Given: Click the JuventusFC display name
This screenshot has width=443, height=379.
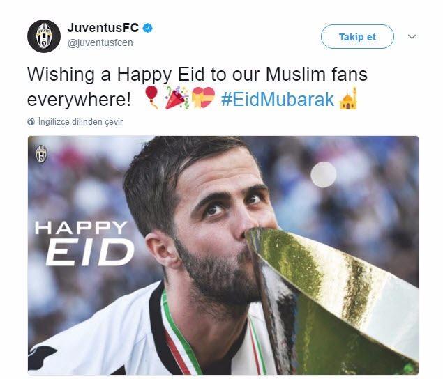Looking at the screenshot, I should [103, 28].
